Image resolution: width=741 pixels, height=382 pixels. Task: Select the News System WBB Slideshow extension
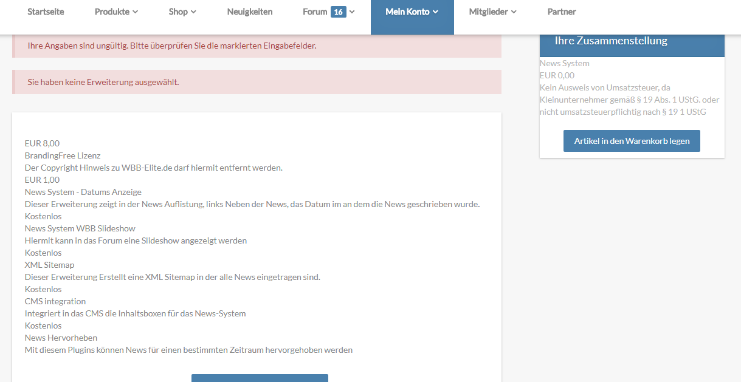[80, 228]
